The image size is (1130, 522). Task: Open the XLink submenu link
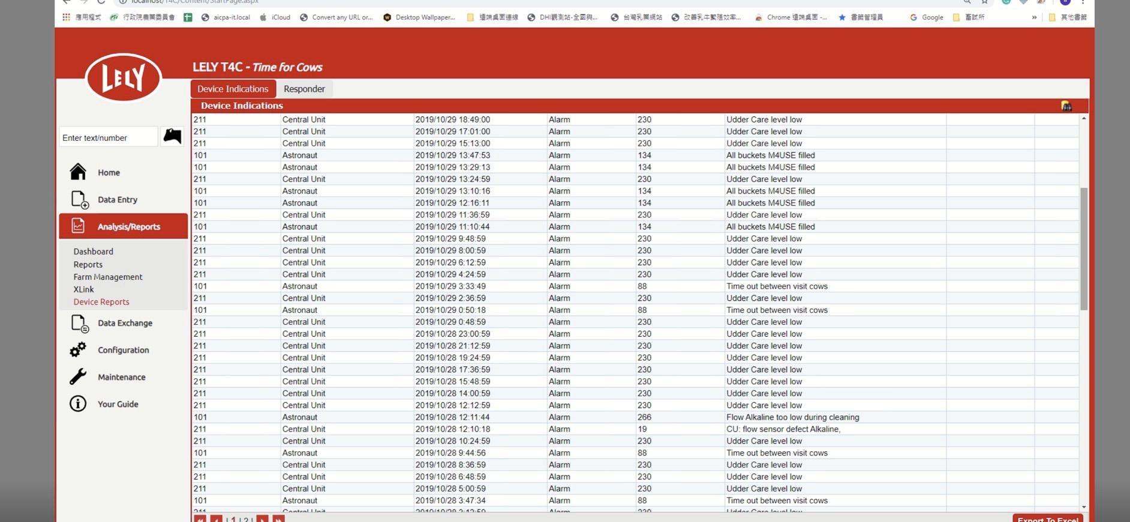[83, 289]
